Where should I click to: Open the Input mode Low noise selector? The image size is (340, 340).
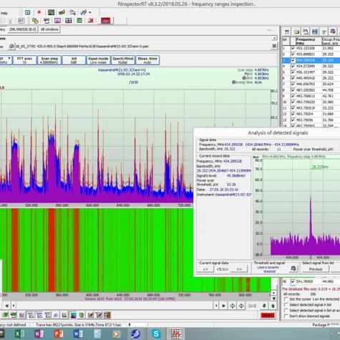tap(98, 60)
